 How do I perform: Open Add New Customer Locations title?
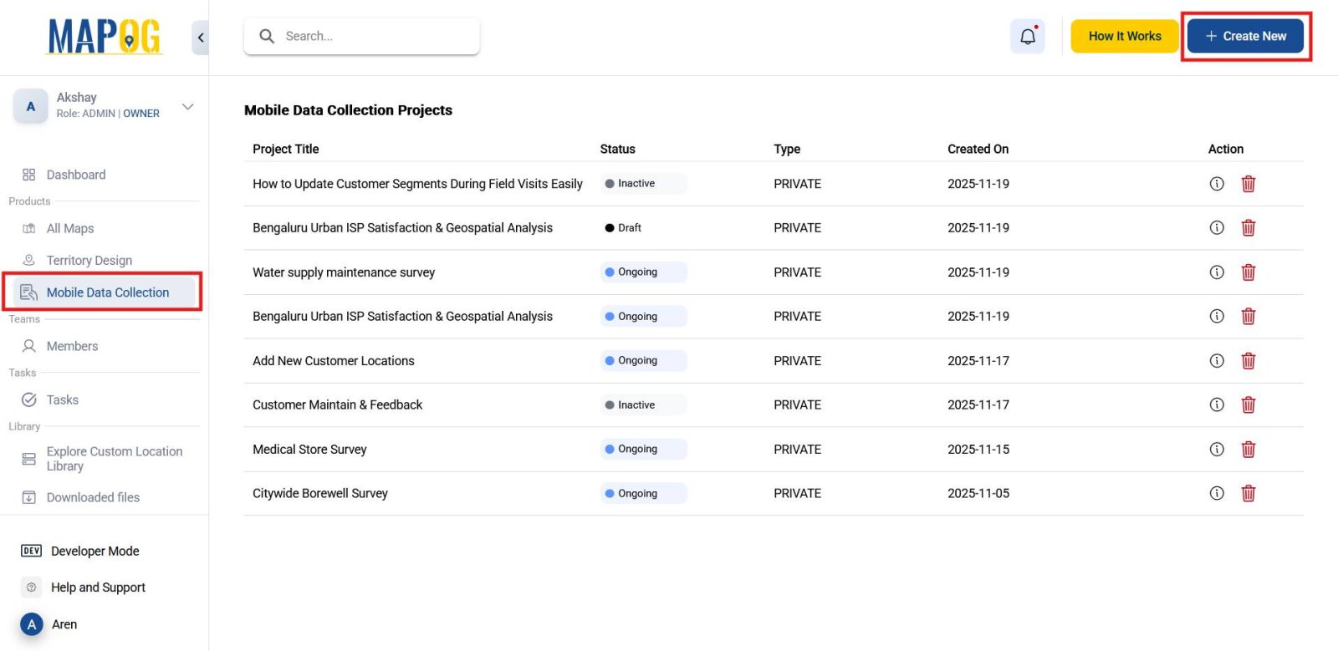tap(334, 361)
